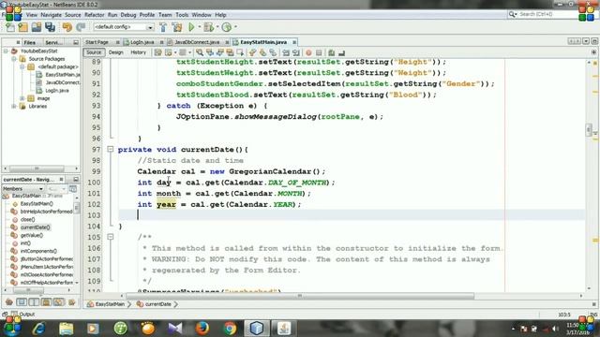The width and height of the screenshot is (600, 337).
Task: Select LogIn.java in the Projects tree
Action: click(x=57, y=91)
